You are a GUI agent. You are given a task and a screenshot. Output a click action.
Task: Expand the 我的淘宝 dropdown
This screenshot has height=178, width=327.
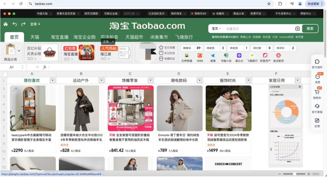click(x=178, y=14)
